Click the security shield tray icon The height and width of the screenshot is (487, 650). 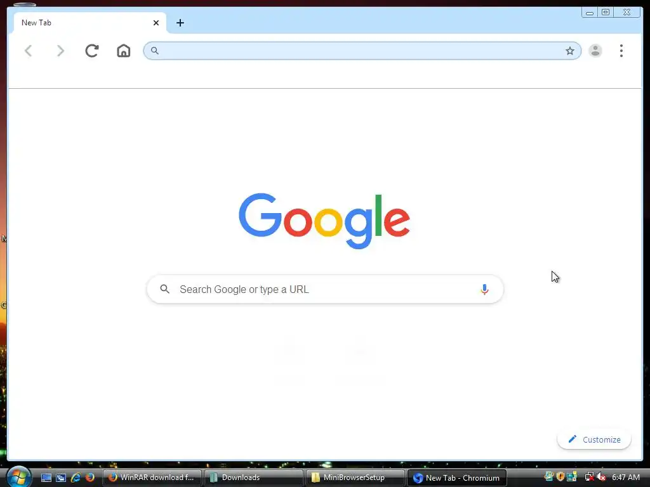(560, 477)
